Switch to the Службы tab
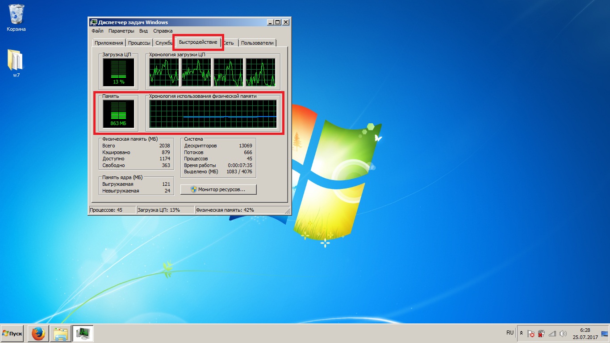The height and width of the screenshot is (343, 610). [164, 43]
